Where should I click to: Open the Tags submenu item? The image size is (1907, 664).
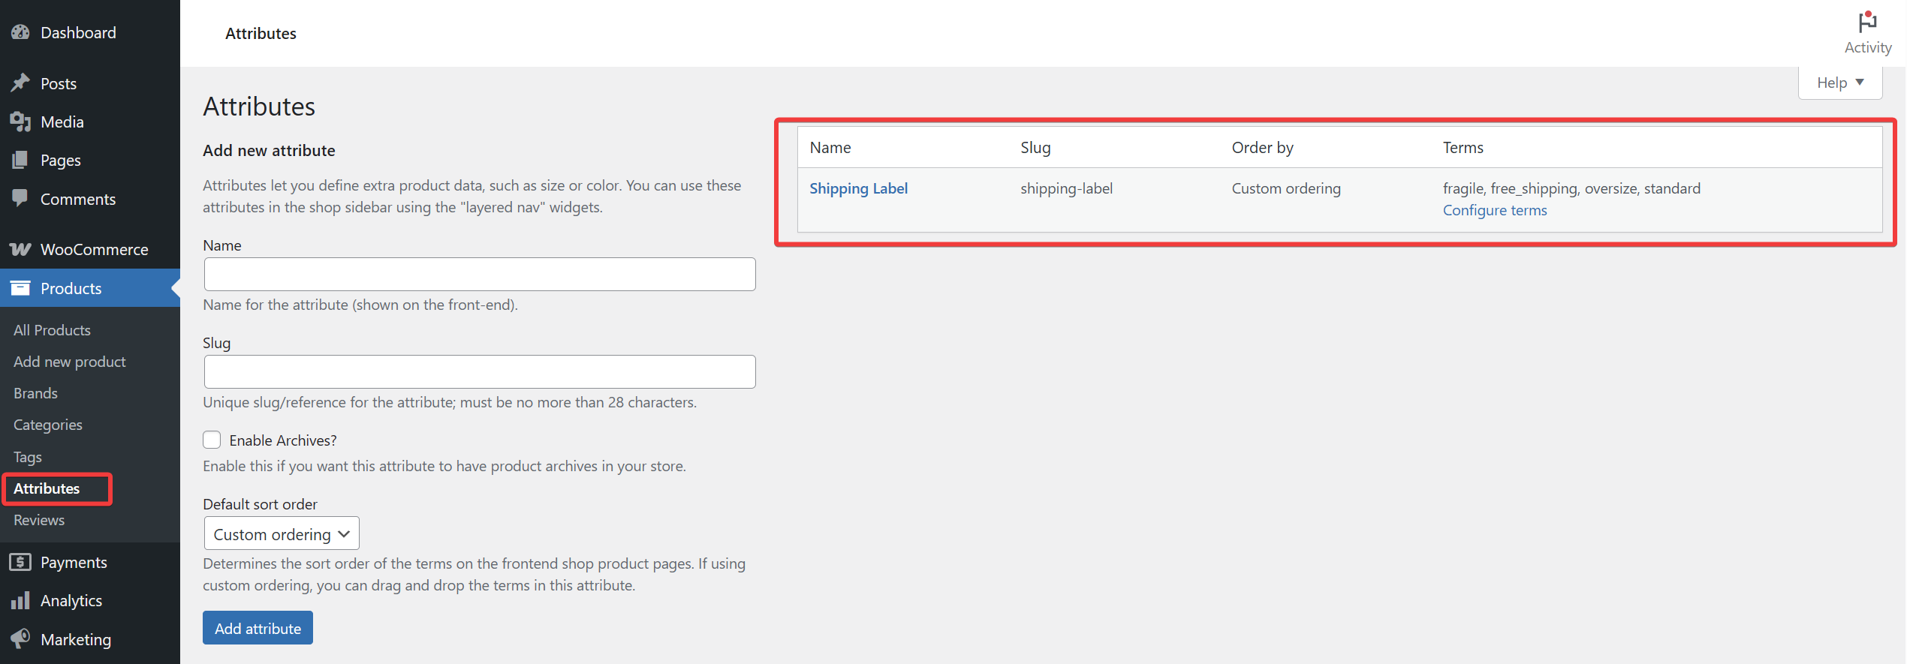point(28,457)
